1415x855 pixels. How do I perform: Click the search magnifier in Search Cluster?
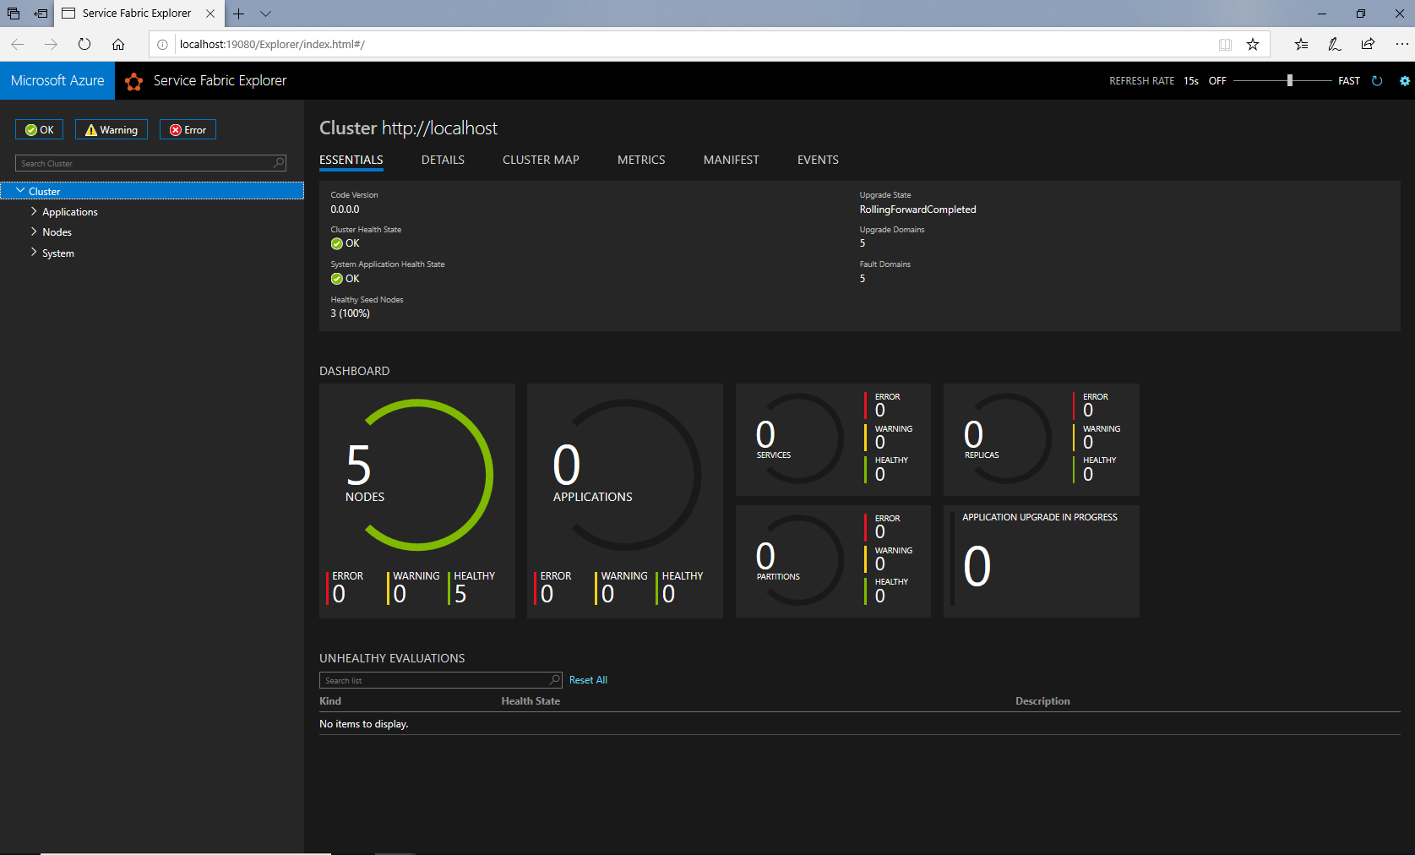click(x=279, y=163)
